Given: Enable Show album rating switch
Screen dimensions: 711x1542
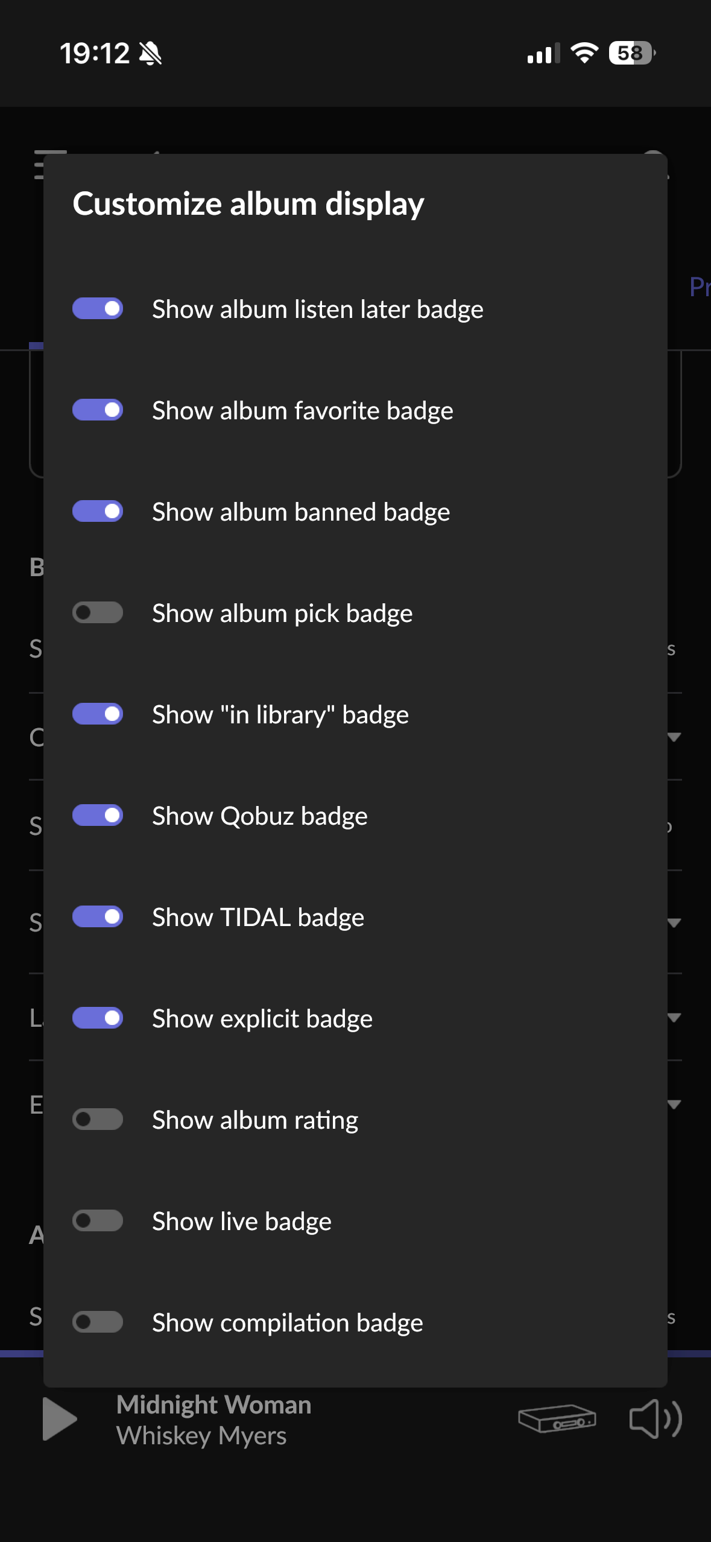Looking at the screenshot, I should (x=98, y=1120).
